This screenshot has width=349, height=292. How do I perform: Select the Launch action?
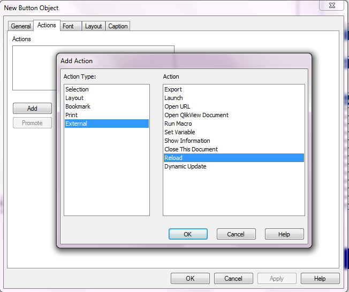[x=234, y=98]
